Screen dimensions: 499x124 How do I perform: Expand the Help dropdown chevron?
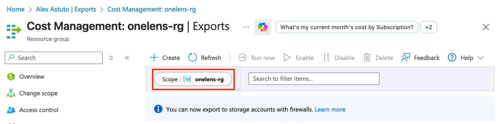[481, 58]
